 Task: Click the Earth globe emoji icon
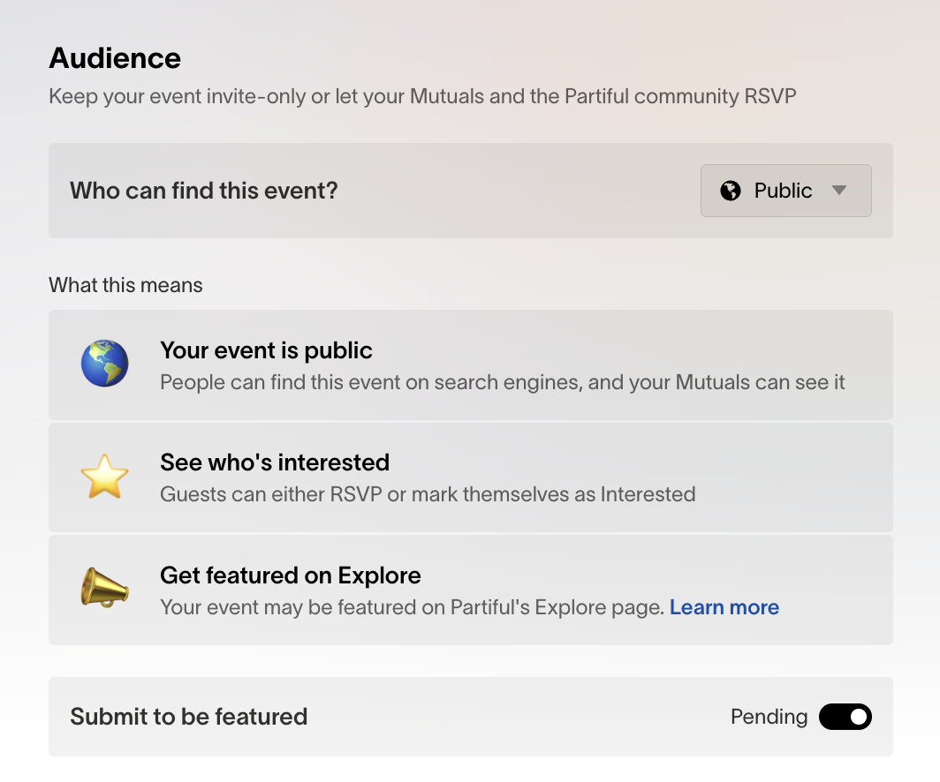click(x=105, y=365)
